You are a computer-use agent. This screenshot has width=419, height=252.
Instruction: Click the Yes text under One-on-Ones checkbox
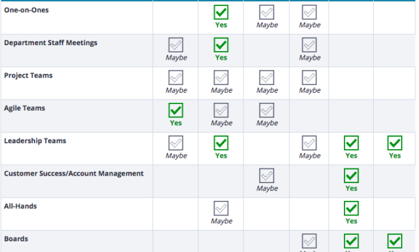click(x=221, y=25)
